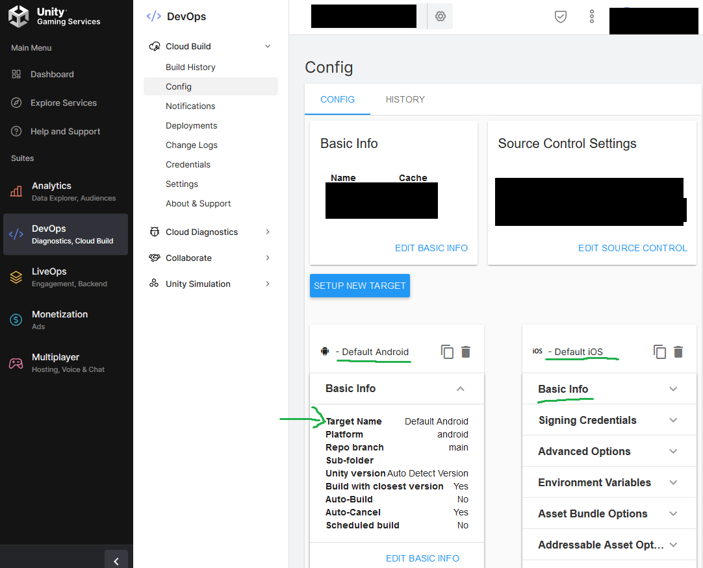Duplicate the Default Android target

point(447,351)
